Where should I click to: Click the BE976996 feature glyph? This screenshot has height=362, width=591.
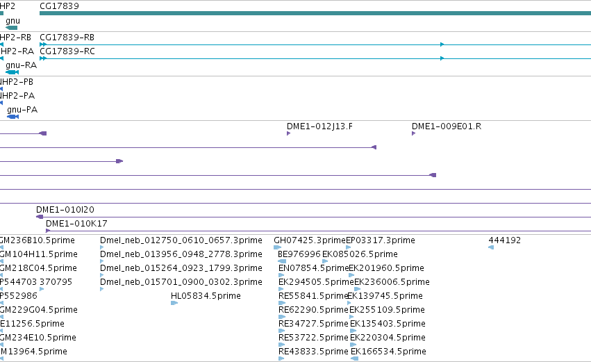tap(282, 261)
